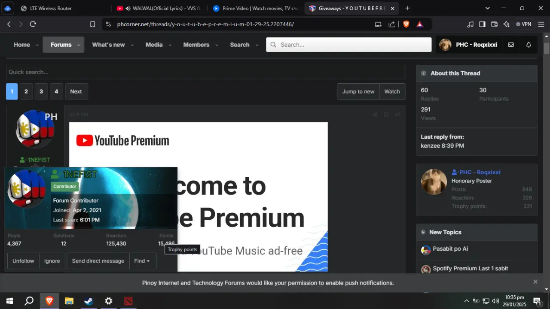Open the Windows notification center

[537, 301]
